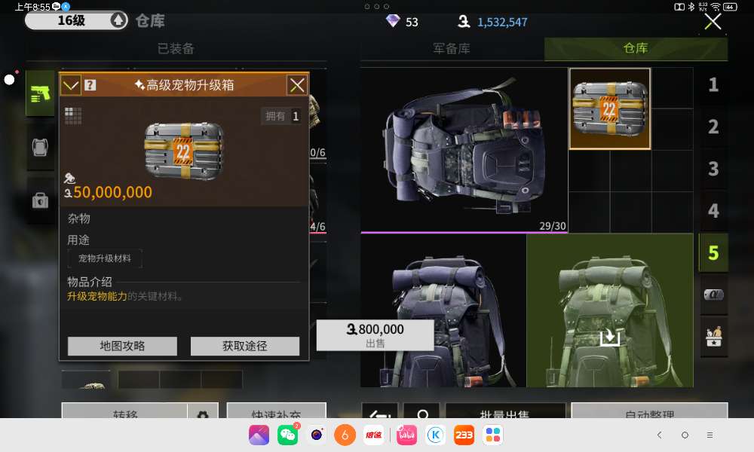The height and width of the screenshot is (452, 754).
Task: Open WeChat from the dock
Action: pyautogui.click(x=287, y=435)
